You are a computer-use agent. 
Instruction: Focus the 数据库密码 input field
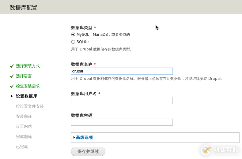122,122
